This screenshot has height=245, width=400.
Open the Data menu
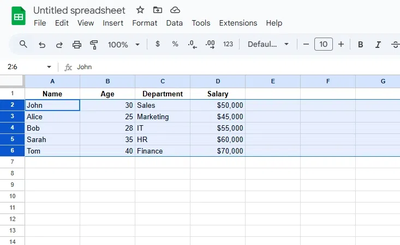click(x=175, y=23)
